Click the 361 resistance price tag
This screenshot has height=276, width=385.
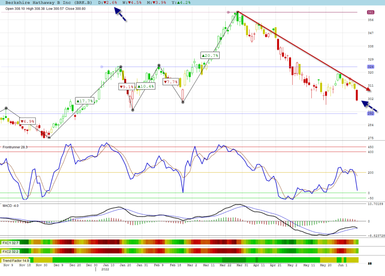[370, 12]
